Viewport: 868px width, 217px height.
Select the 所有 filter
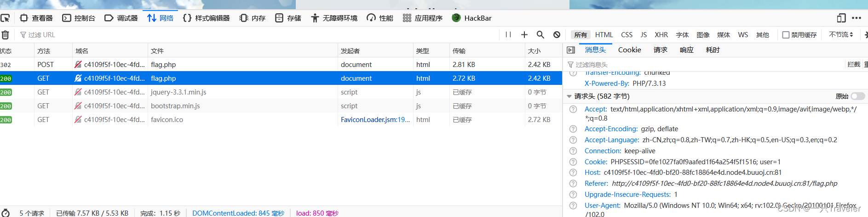point(581,34)
